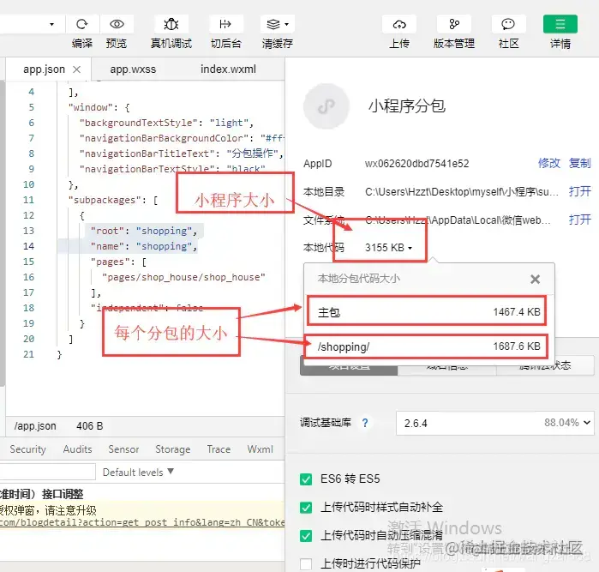The width and height of the screenshot is (599, 572).
Task: Open the Sensor devtools tab
Action: (123, 449)
